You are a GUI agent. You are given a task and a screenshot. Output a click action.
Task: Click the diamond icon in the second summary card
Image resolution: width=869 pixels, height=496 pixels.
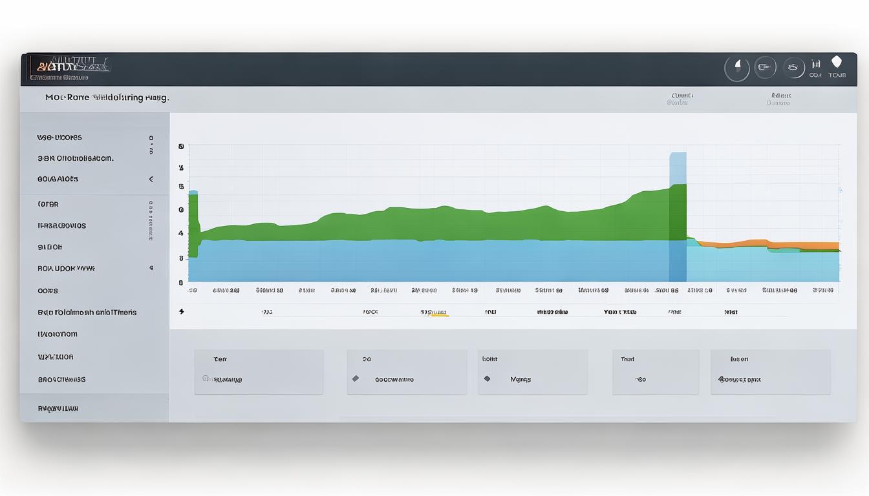(355, 378)
